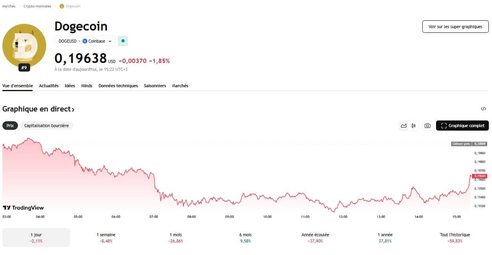492x255 pixels.
Task: Open the embed code icon
Action: coord(483,109)
